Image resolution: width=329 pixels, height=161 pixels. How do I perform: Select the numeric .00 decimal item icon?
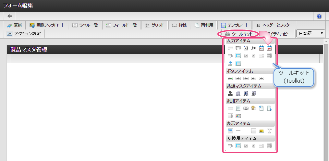click(x=246, y=48)
